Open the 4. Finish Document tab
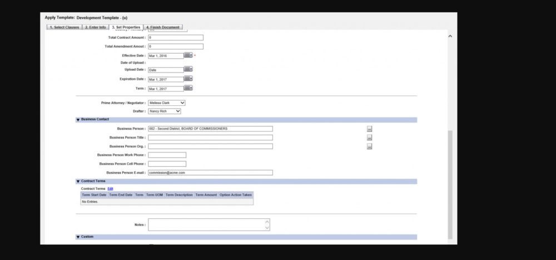Image resolution: width=556 pixels, height=260 pixels. (162, 27)
